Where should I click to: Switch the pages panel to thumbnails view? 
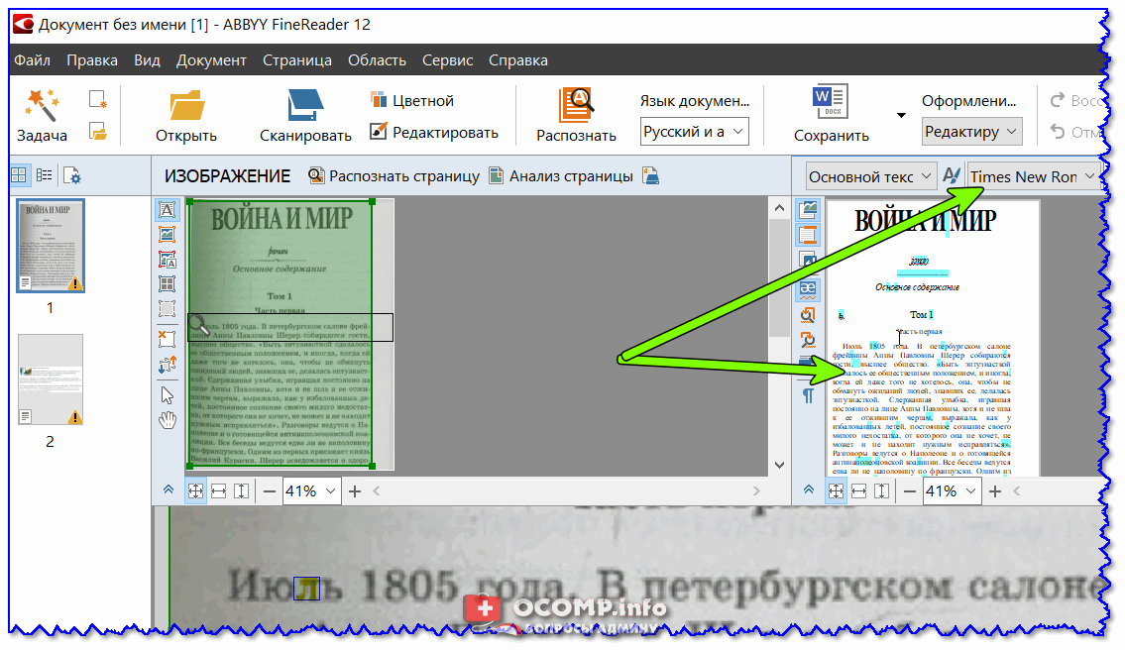19,175
